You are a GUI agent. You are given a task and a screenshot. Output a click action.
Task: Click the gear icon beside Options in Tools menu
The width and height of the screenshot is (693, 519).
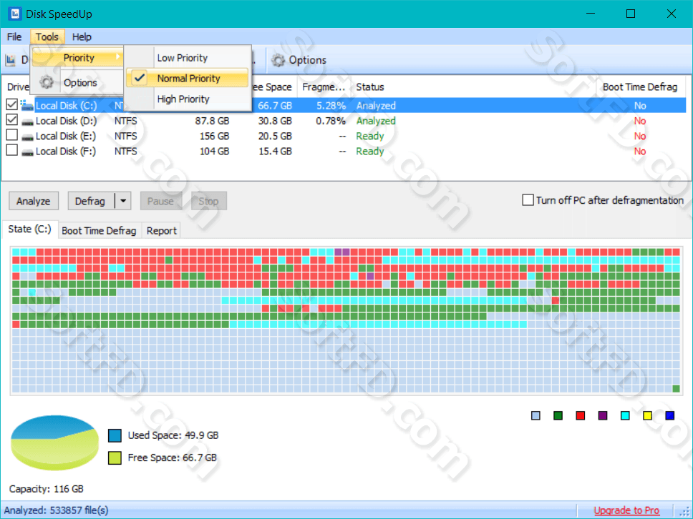point(46,82)
